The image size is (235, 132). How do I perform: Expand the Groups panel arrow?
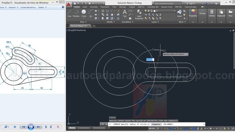pos(202,22)
